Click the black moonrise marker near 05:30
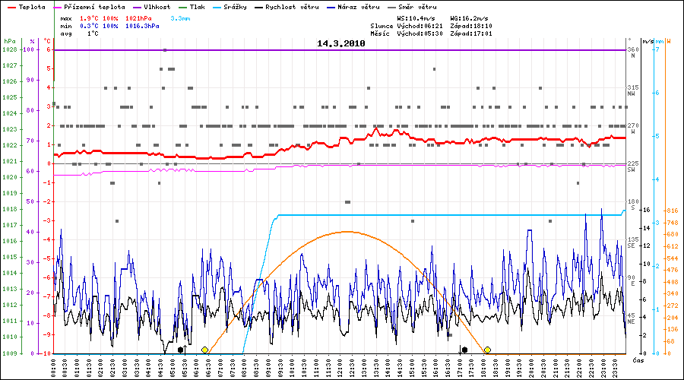Image resolution: width=684 pixels, height=380 pixels. coord(180,350)
